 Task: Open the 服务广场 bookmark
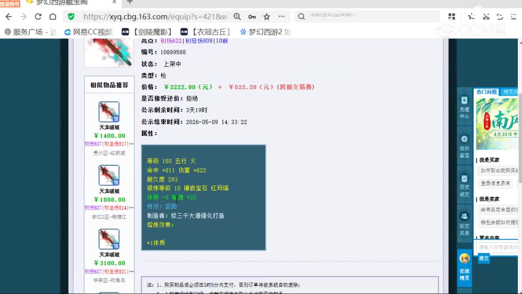pyautogui.click(x=31, y=32)
